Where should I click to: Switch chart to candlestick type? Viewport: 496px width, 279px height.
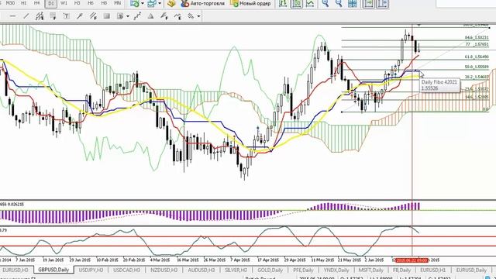coord(296,3)
